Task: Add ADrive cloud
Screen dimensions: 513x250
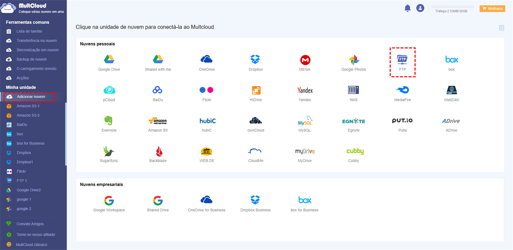Action: [451, 124]
